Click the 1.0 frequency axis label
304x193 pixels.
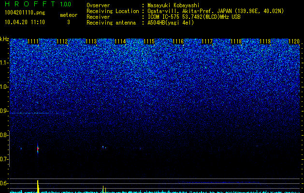[4, 87]
